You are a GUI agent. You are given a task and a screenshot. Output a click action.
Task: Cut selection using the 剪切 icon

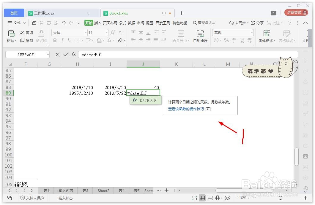point(22,33)
